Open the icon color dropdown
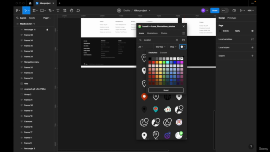The height and width of the screenshot is (152, 270). [x=183, y=47]
